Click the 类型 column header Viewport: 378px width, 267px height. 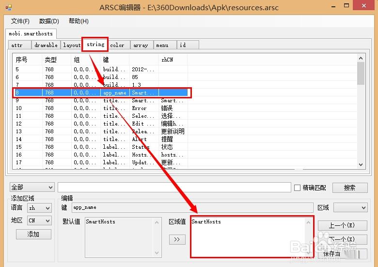point(57,60)
